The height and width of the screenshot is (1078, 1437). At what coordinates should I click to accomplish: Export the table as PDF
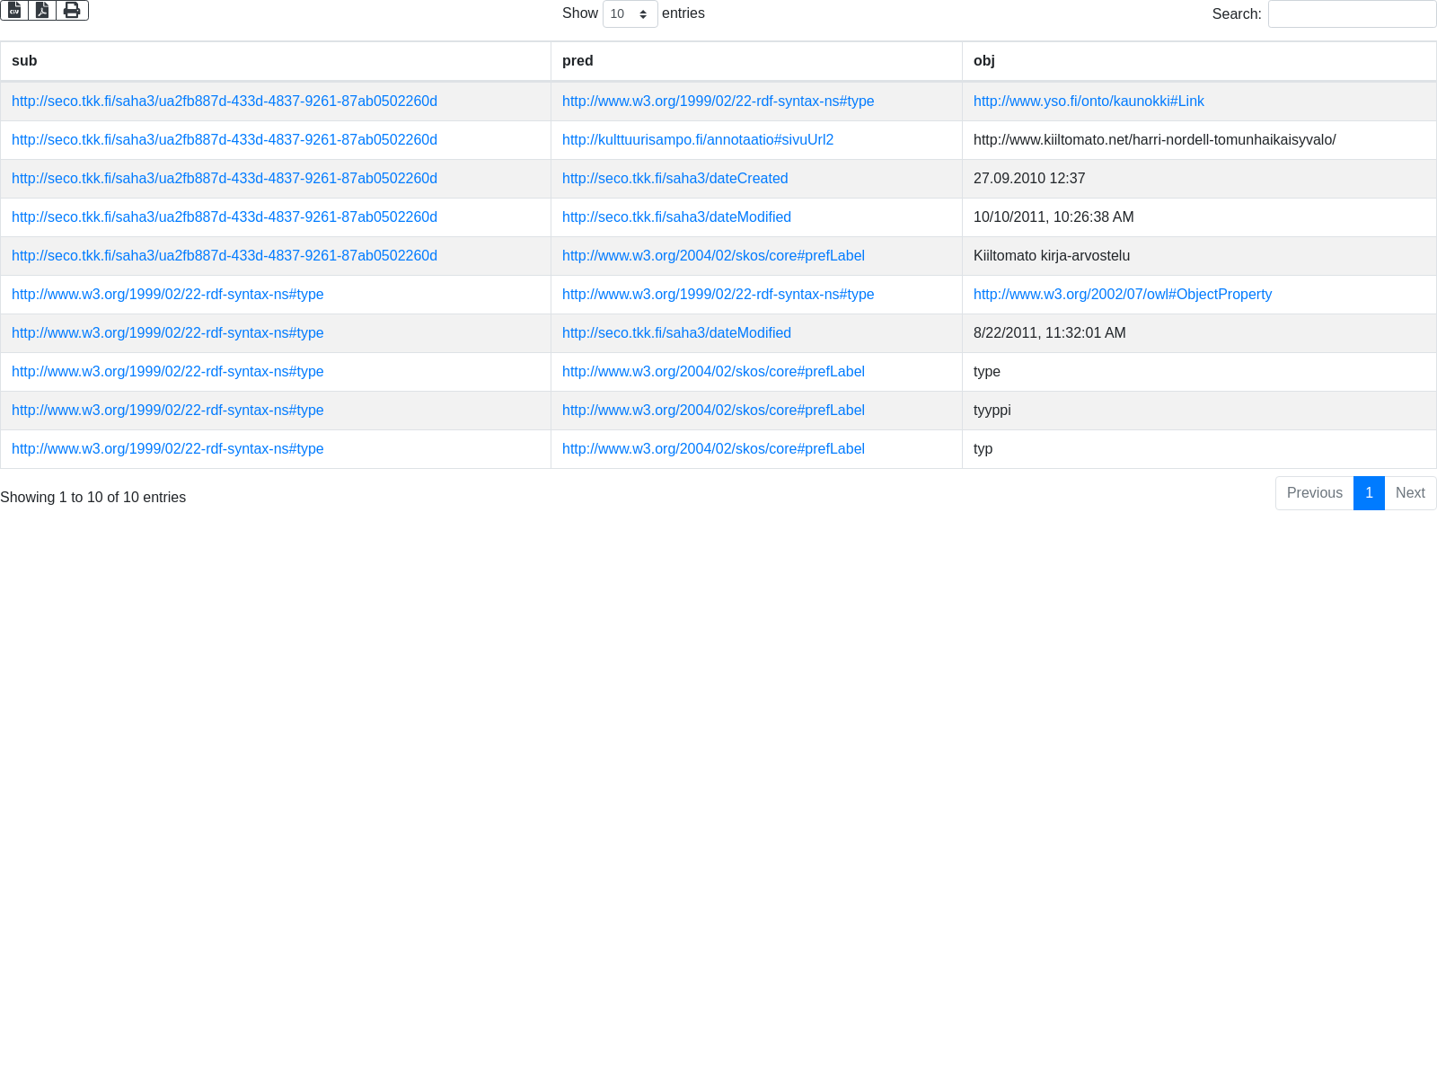[x=42, y=10]
